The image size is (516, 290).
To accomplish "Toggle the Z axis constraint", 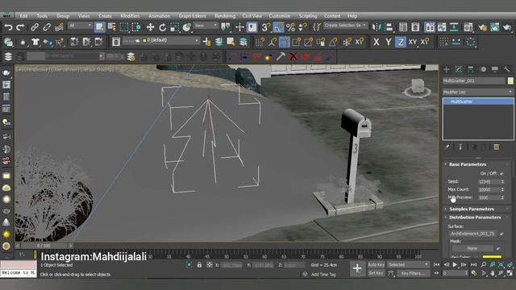I will click(401, 42).
